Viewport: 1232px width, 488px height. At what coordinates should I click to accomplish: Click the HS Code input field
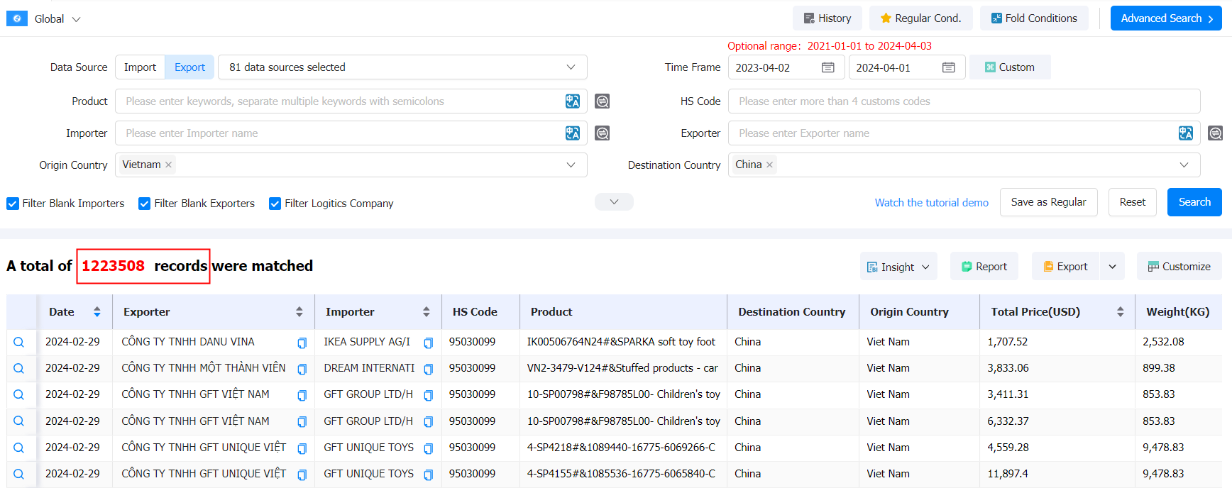964,101
